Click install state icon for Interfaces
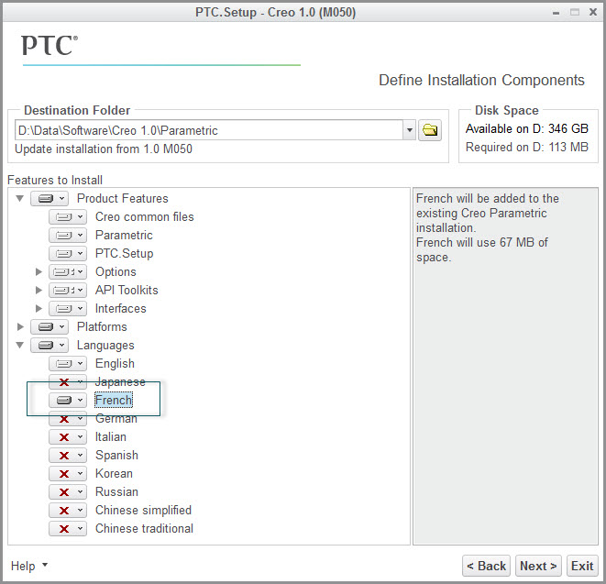Screen dimensions: 606x584 (64, 308)
